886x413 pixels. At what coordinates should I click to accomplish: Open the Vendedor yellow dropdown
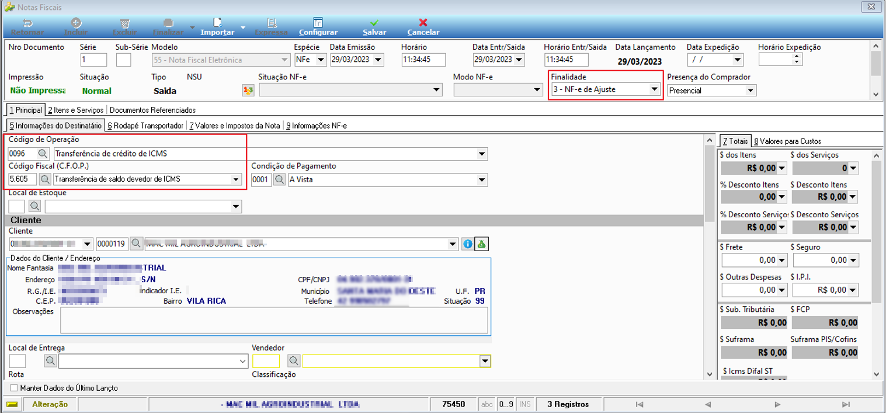(x=484, y=362)
